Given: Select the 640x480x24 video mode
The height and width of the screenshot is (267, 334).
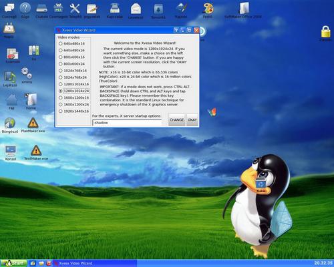Looking at the screenshot, I should (71, 50).
